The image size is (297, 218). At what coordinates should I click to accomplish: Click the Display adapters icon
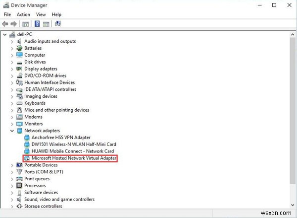[x=19, y=69]
